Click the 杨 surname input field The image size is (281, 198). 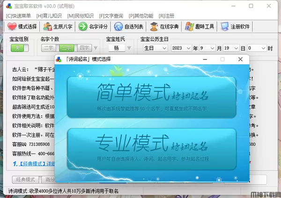click(x=117, y=48)
